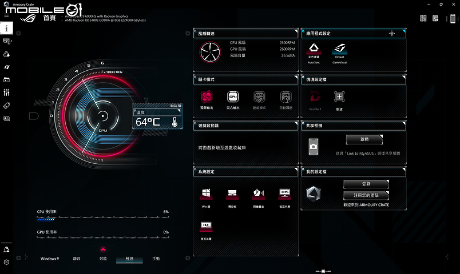
Task: Click the 26.5dBA fan noise value
Action: click(x=288, y=55)
